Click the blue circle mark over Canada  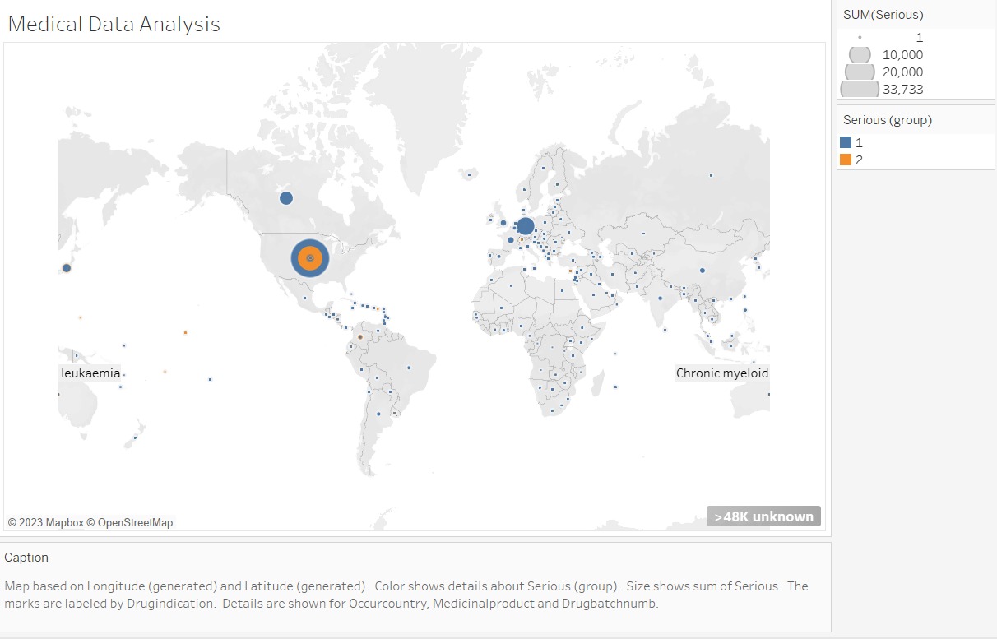[x=286, y=198]
